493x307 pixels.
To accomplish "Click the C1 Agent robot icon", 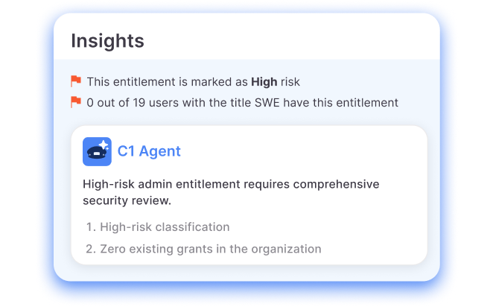I will [x=97, y=152].
